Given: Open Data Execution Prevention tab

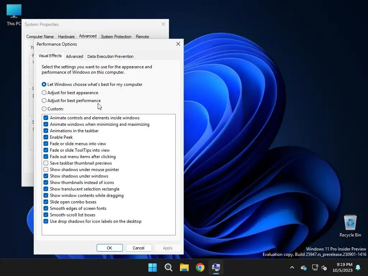Looking at the screenshot, I should (x=110, y=56).
